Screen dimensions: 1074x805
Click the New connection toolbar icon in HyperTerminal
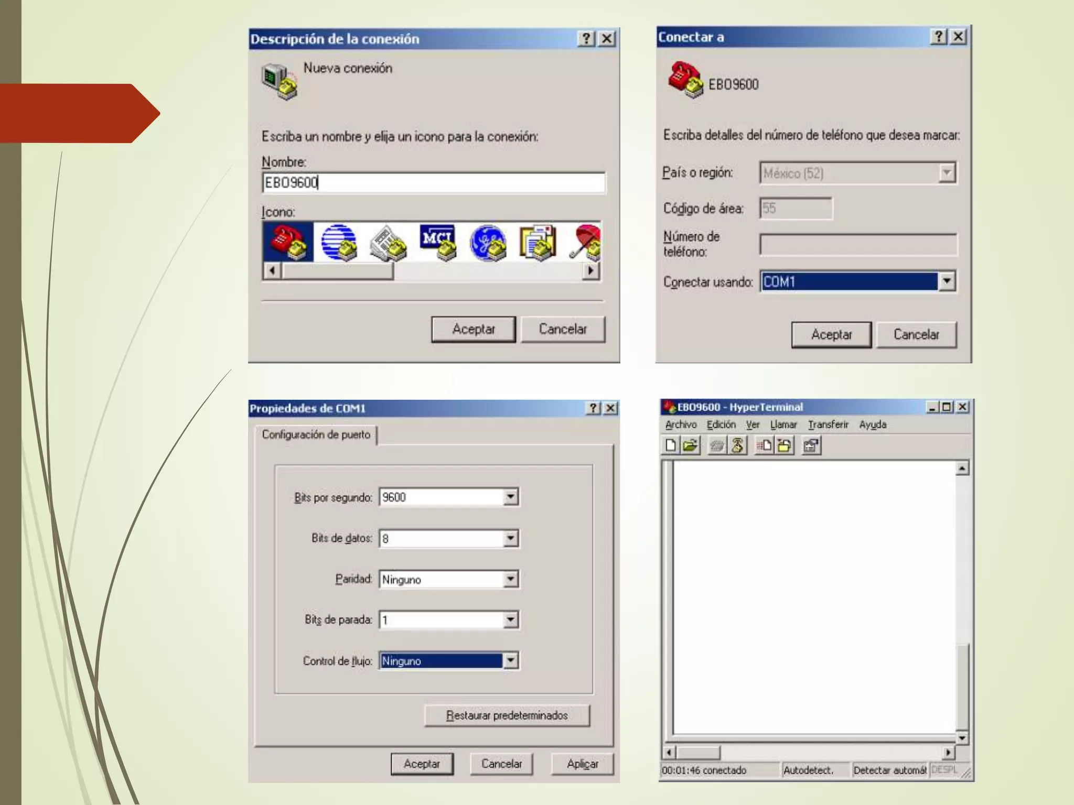tap(670, 445)
